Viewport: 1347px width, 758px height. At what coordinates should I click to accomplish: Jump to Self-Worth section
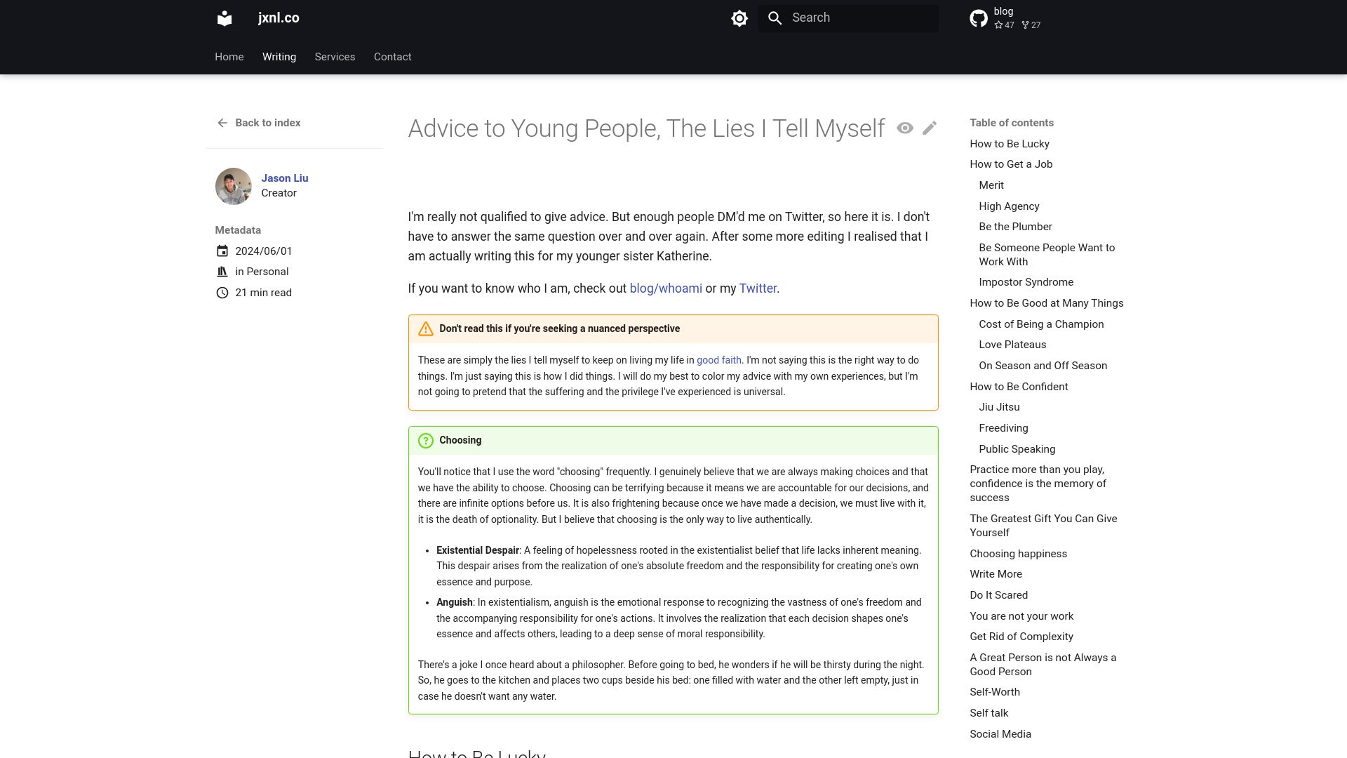995,692
